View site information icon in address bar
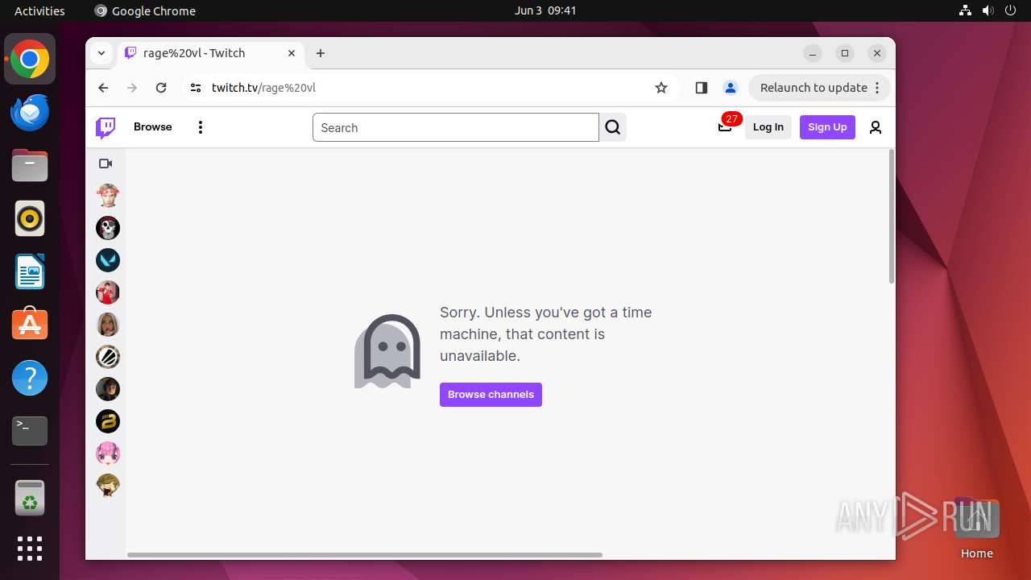This screenshot has width=1031, height=580. click(x=196, y=88)
